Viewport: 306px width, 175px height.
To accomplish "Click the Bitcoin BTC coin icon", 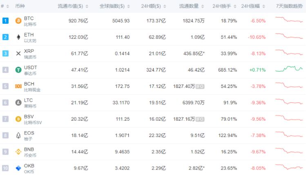I will [18, 21].
